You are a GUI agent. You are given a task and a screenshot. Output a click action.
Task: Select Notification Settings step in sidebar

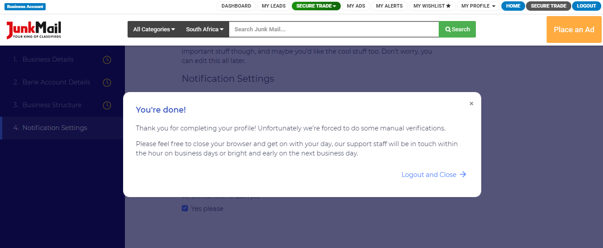click(x=55, y=128)
